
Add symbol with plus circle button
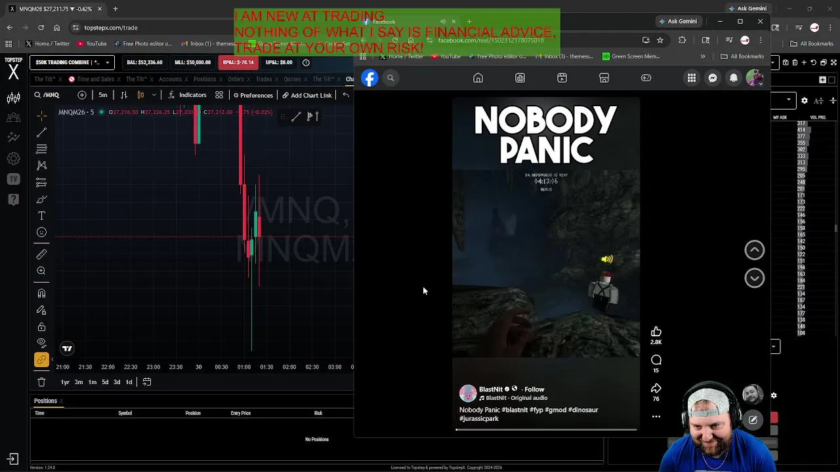click(82, 95)
